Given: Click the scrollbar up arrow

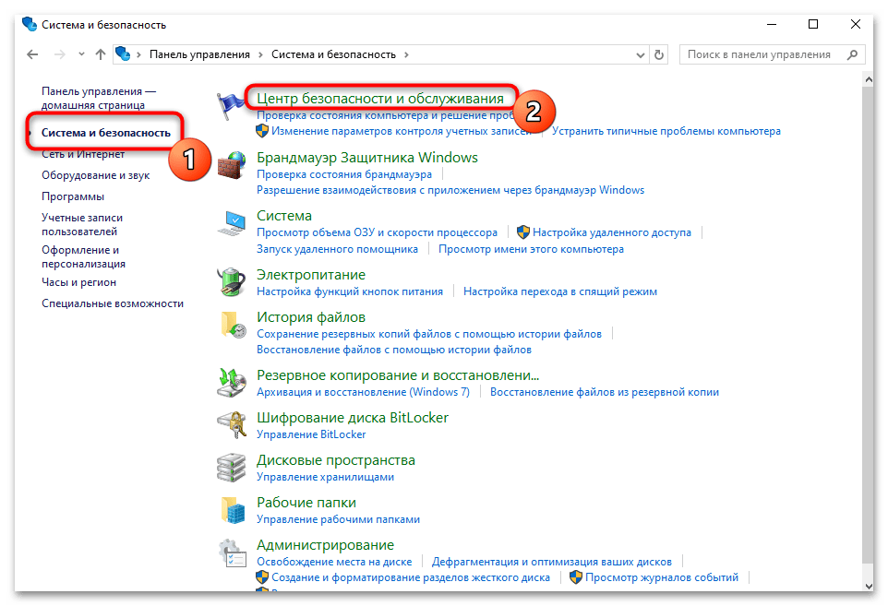Looking at the screenshot, I should (x=869, y=79).
